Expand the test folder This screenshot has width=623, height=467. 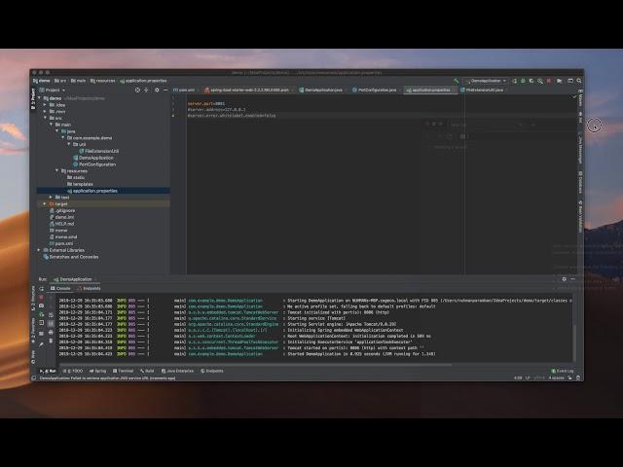click(51, 197)
